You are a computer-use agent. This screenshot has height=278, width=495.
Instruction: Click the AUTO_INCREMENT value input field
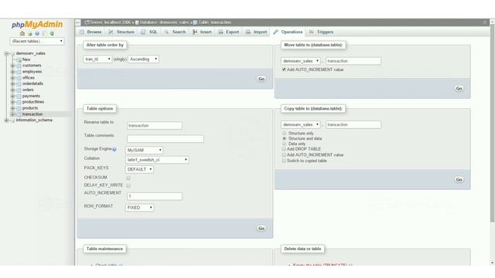click(155, 196)
